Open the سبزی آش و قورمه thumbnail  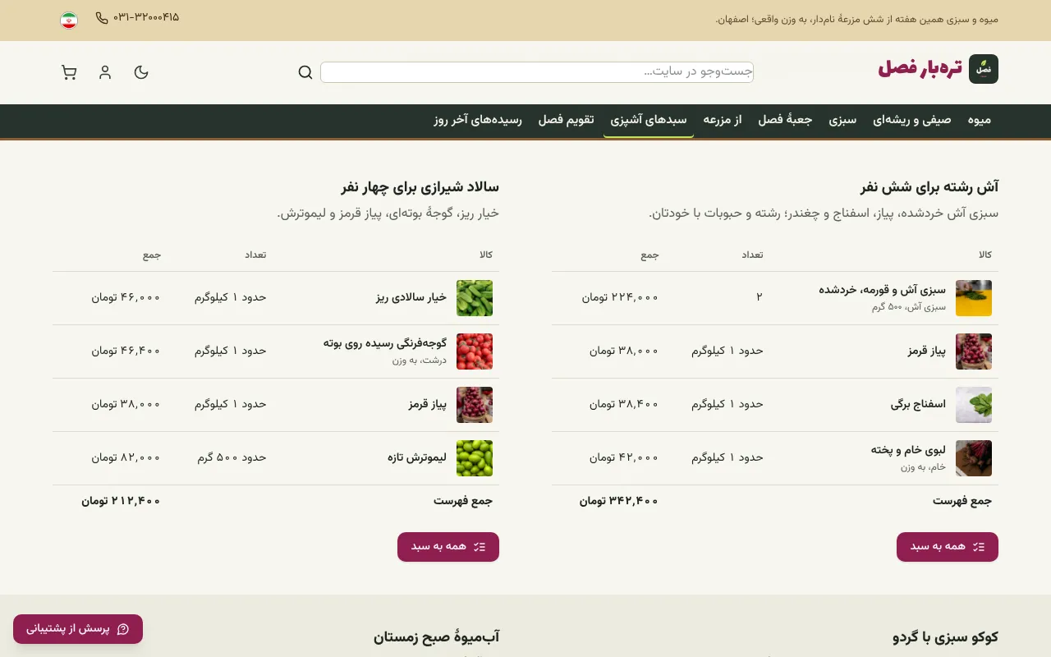tap(974, 298)
